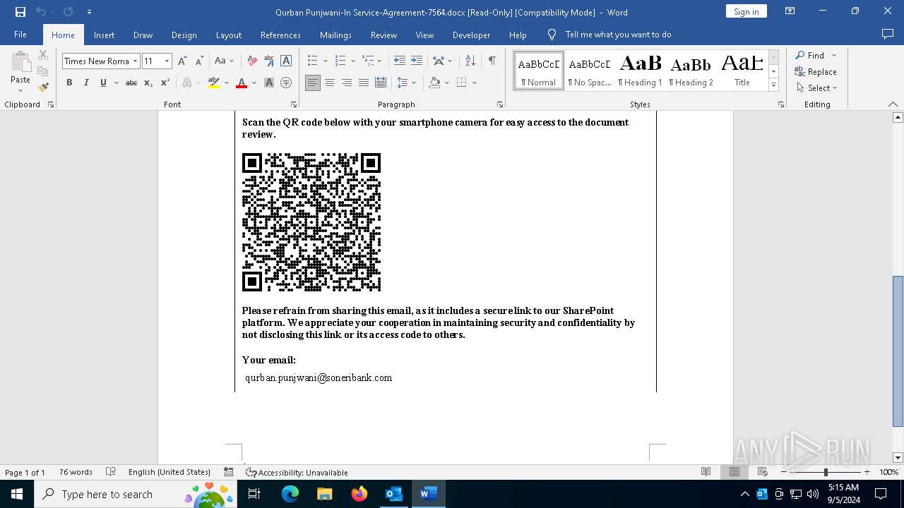Viewport: 904px width, 508px height.
Task: Expand the Styles gallery more arrow
Action: point(773,85)
